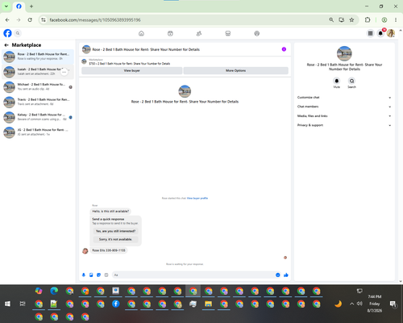Open Michael's conversation in the chat list
The width and height of the screenshot is (403, 323).
coord(38,86)
